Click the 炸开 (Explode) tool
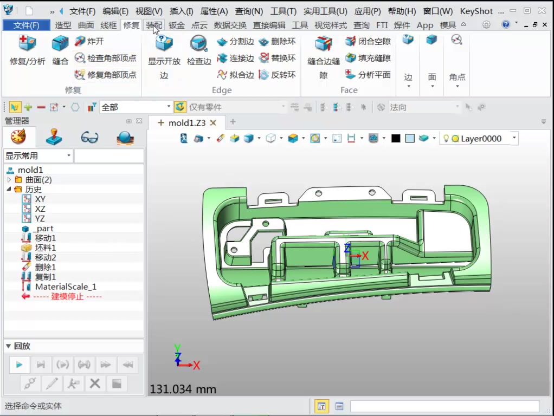 pos(93,41)
